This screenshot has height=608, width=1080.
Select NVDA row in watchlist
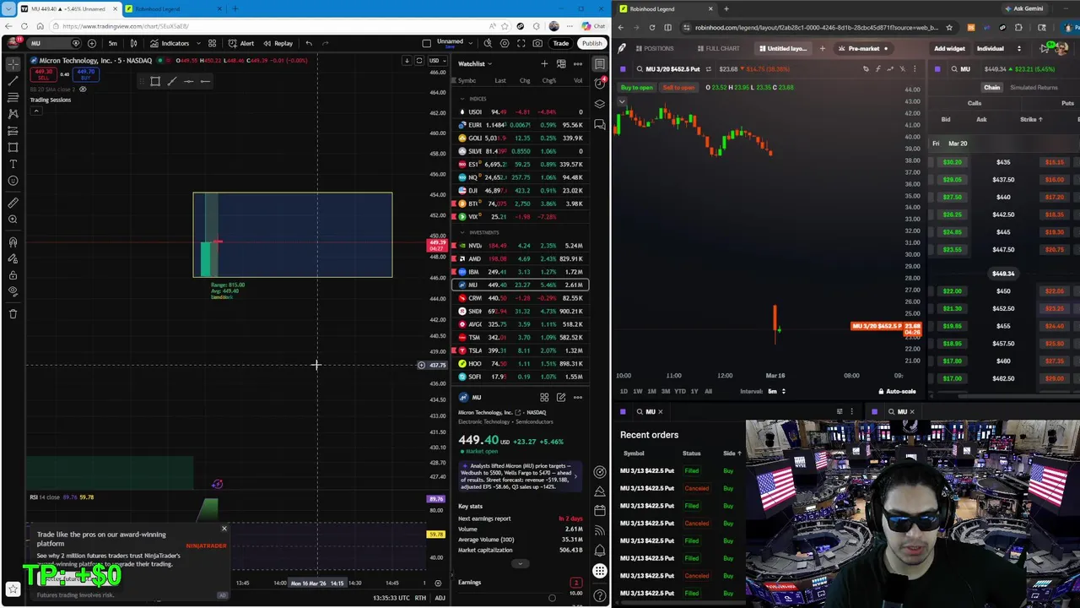coord(519,246)
